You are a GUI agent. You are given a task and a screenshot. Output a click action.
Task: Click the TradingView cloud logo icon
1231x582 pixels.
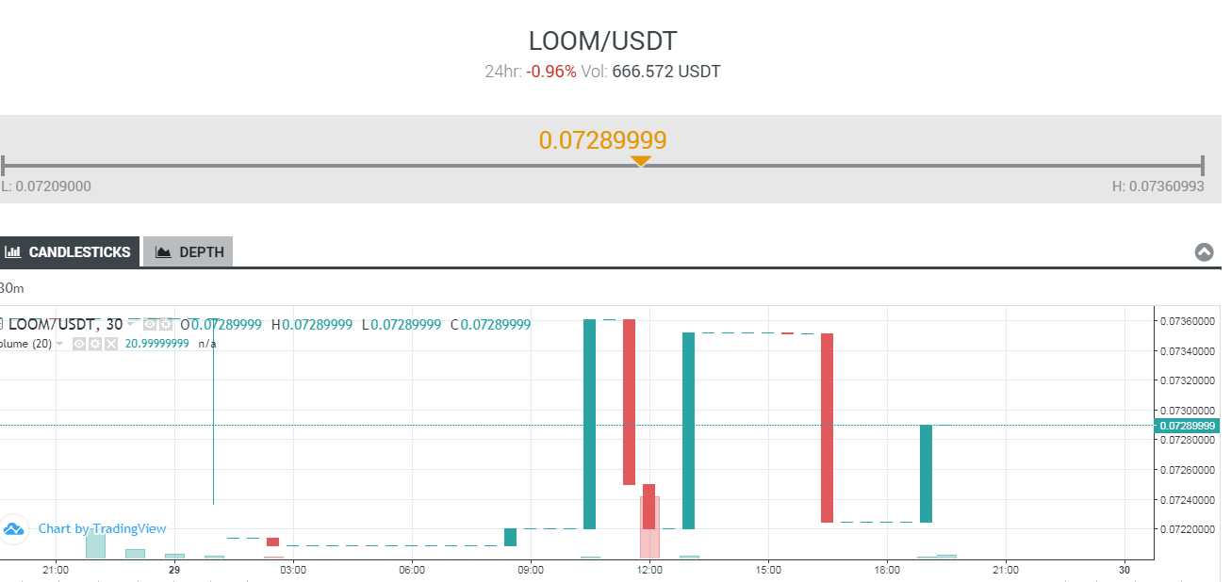(13, 528)
